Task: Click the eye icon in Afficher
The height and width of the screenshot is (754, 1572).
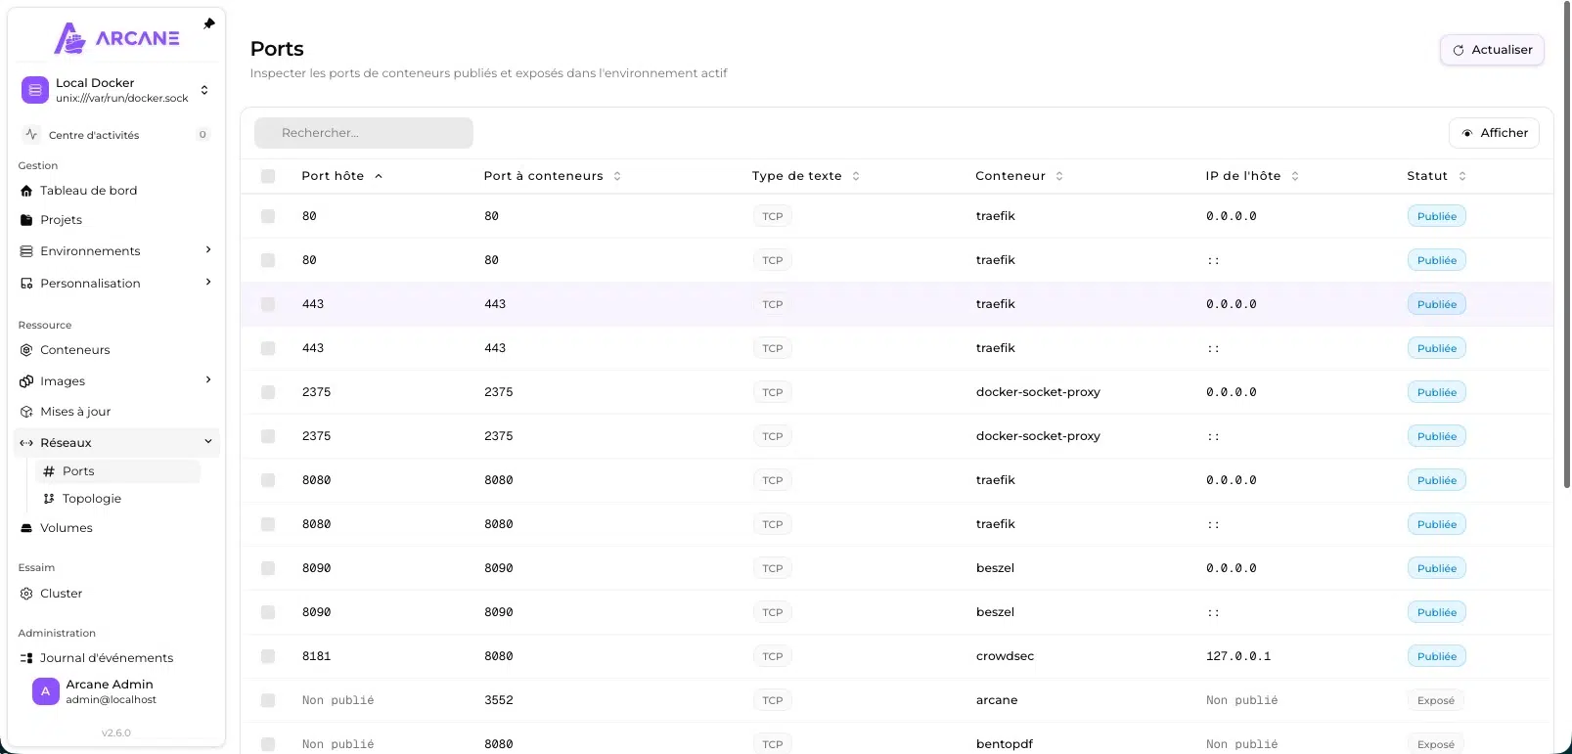Action: click(x=1467, y=133)
